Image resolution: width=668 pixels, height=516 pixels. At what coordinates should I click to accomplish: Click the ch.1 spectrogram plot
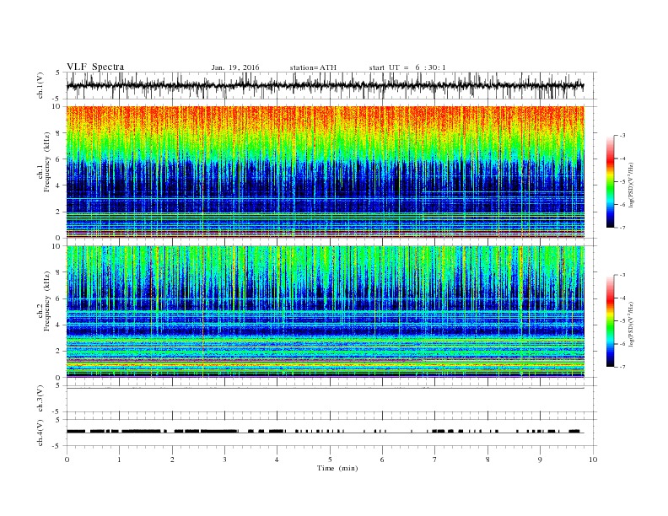point(326,172)
